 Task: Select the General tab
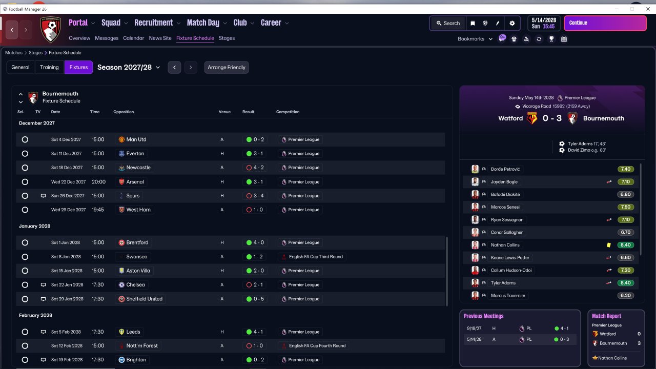coord(20,67)
